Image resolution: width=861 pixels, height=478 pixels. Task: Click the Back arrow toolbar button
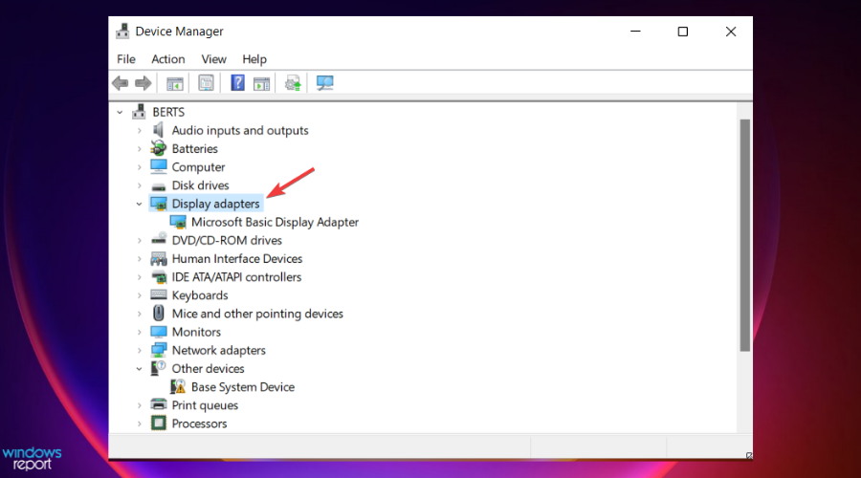click(x=121, y=83)
